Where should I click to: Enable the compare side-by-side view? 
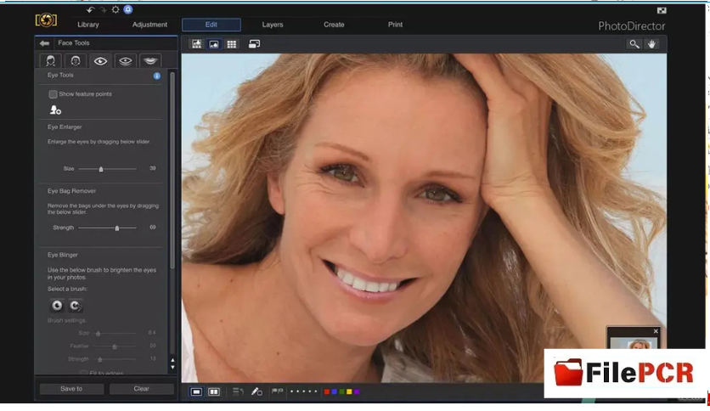click(x=214, y=391)
